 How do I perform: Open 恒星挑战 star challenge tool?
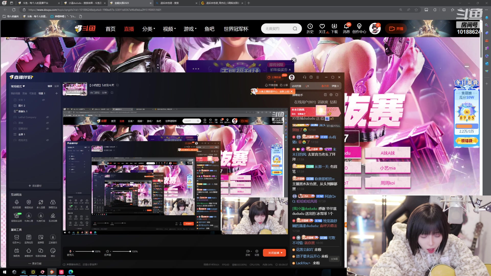(29, 204)
